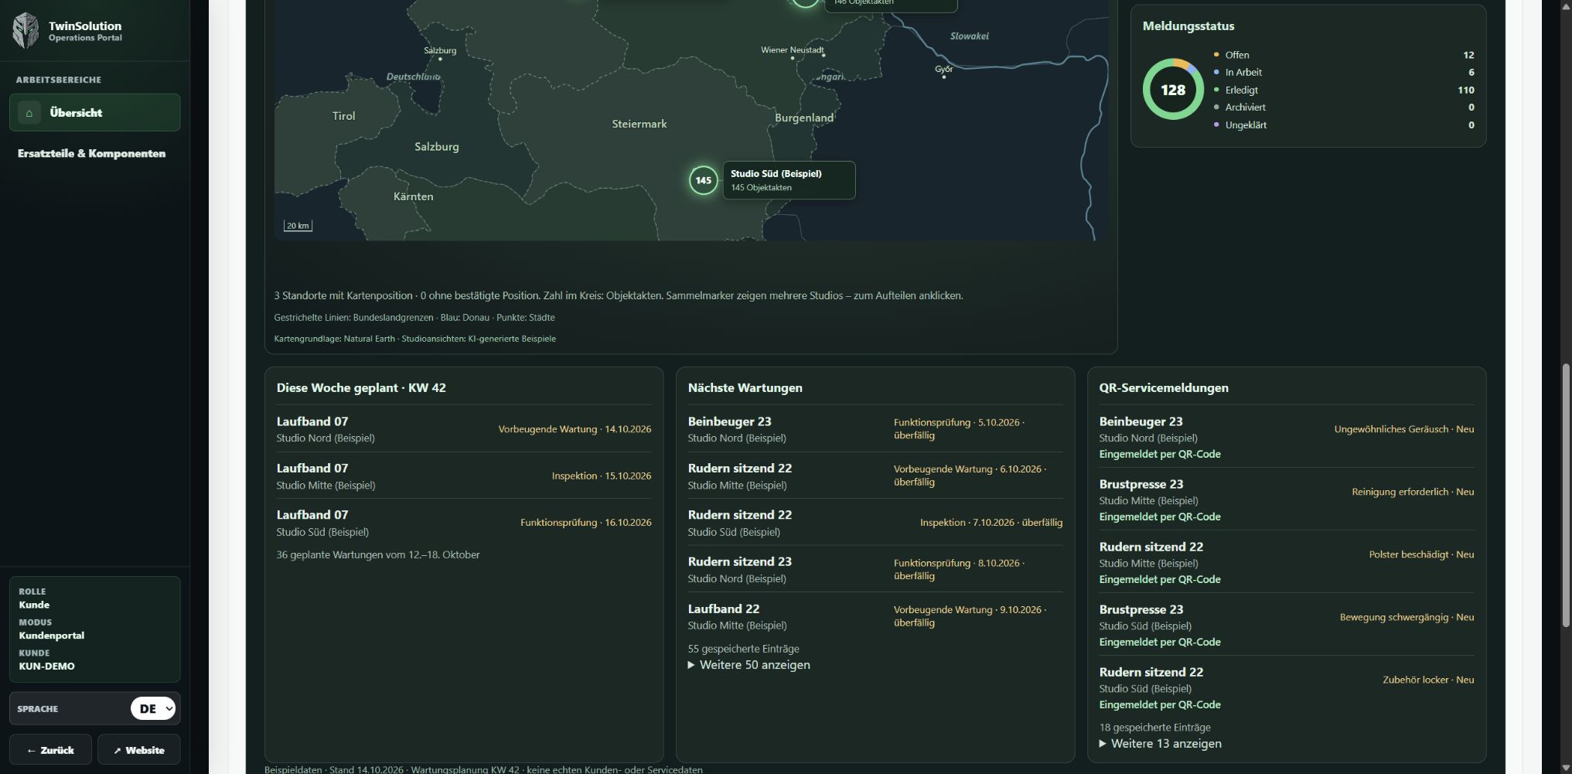Viewport: 1572px width, 774px height.
Task: Open Beinbeuger 23 in Nächste Wartungen
Action: point(875,429)
